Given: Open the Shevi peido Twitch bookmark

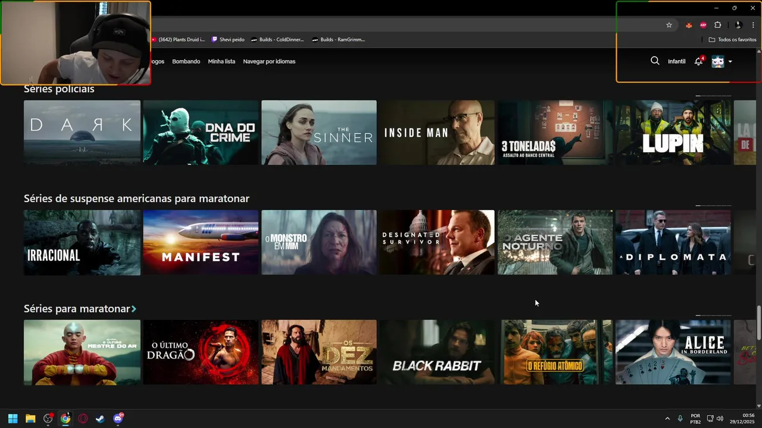Looking at the screenshot, I should tap(228, 40).
